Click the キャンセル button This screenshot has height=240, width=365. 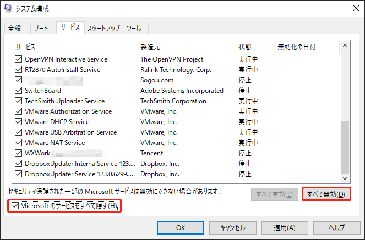pyautogui.click(x=233, y=228)
